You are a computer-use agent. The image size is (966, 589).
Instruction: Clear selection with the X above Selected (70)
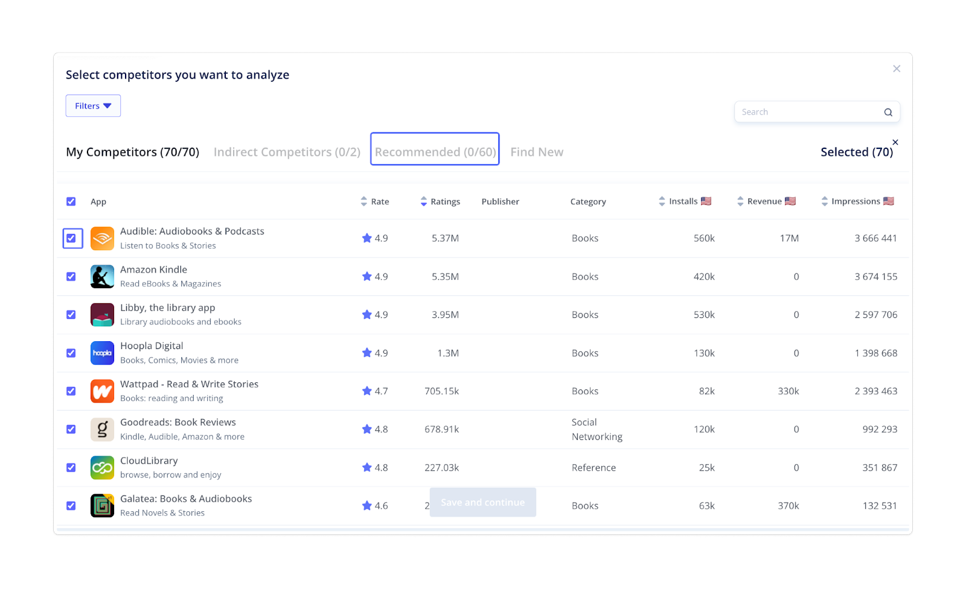pyautogui.click(x=895, y=142)
